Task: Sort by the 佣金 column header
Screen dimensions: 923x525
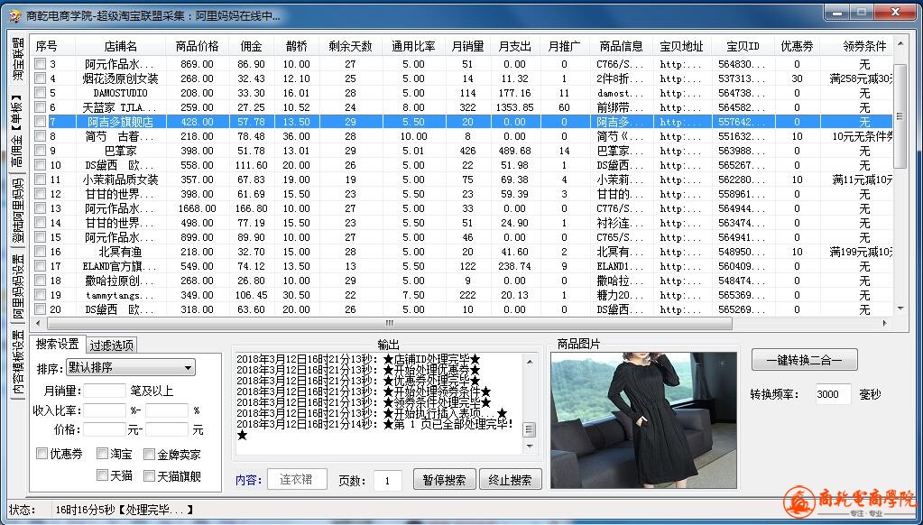Action: 252,46
